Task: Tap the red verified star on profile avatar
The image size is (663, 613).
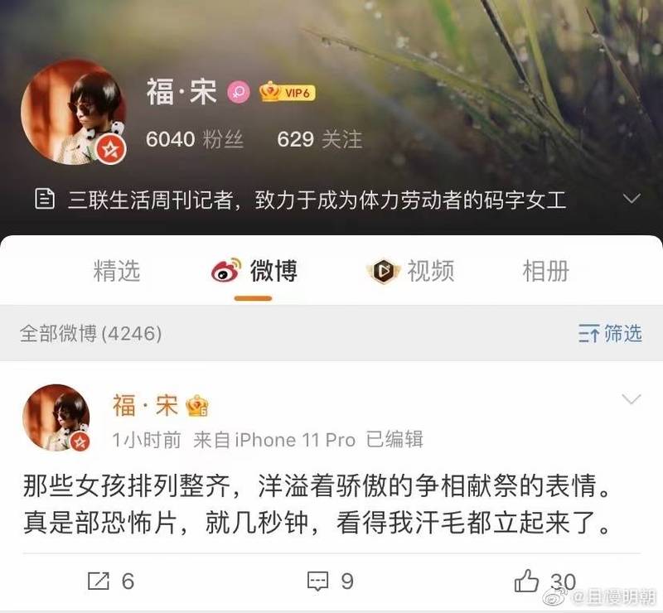Action: [x=111, y=149]
